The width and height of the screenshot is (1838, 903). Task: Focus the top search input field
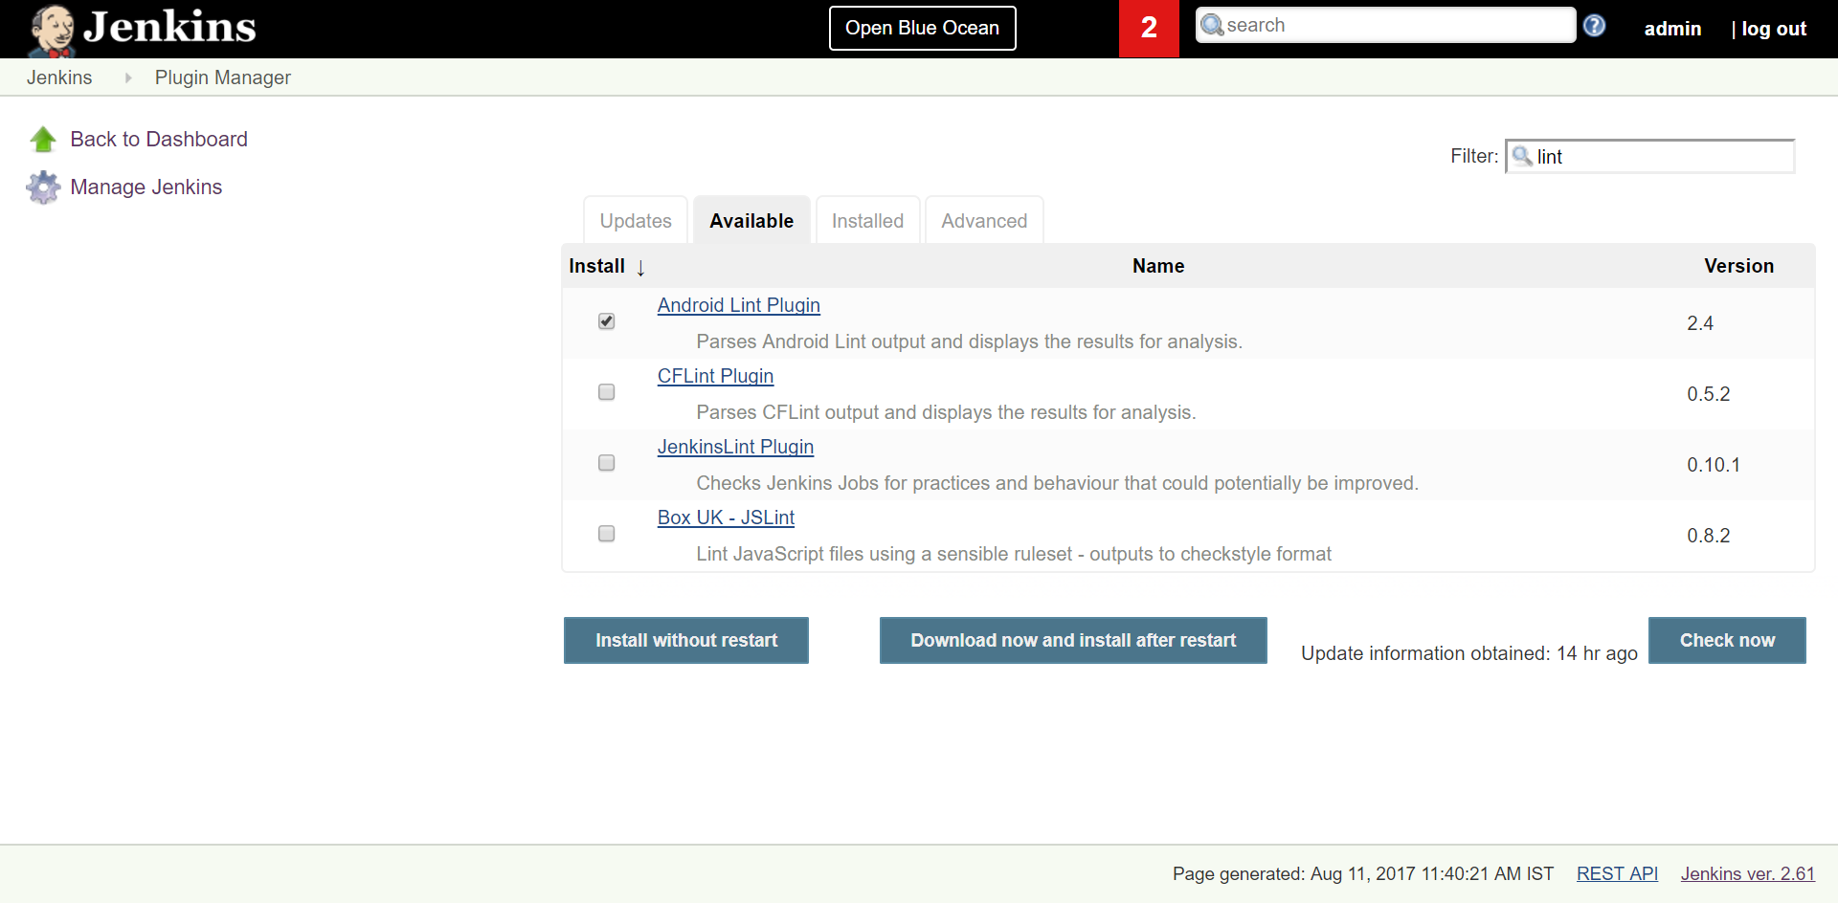coord(1385,25)
